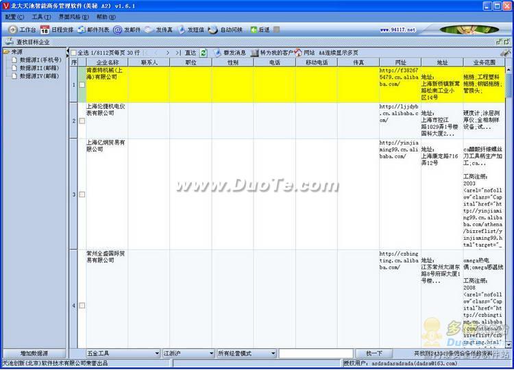Viewport: 514px width, 370px height.
Task: Open the 邮件列表 mail list
Action: point(93,30)
